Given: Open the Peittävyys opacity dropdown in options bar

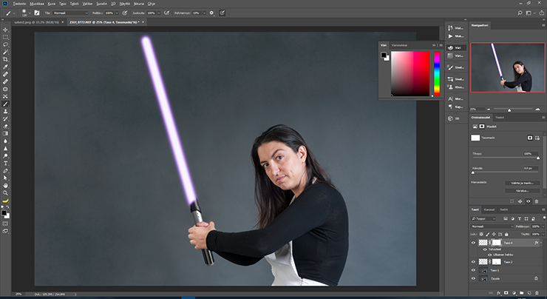Looking at the screenshot, I should [x=117, y=13].
